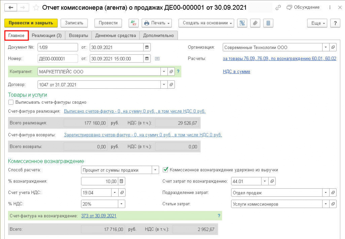This screenshot has width=345, height=239.
Task: Open invoice link 373 от 30.09.2021
Action: [99, 216]
